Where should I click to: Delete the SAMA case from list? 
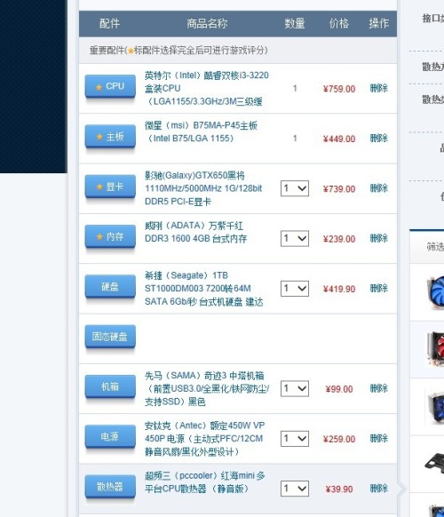tap(379, 388)
